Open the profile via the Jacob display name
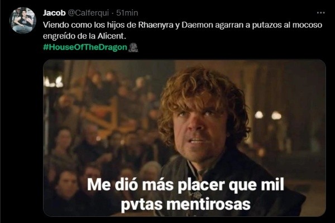Viewport: 335px width, 223px height. tap(54, 13)
